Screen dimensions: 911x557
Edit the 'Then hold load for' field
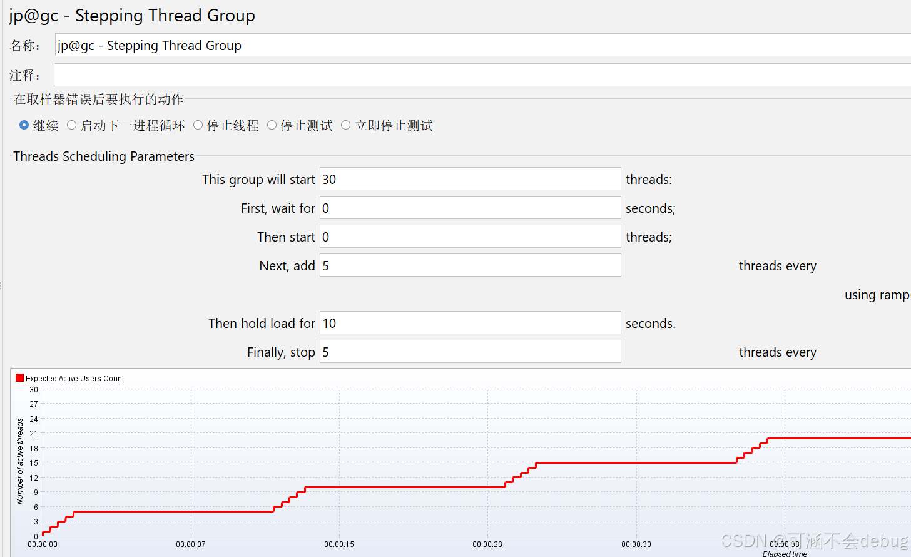(470, 323)
